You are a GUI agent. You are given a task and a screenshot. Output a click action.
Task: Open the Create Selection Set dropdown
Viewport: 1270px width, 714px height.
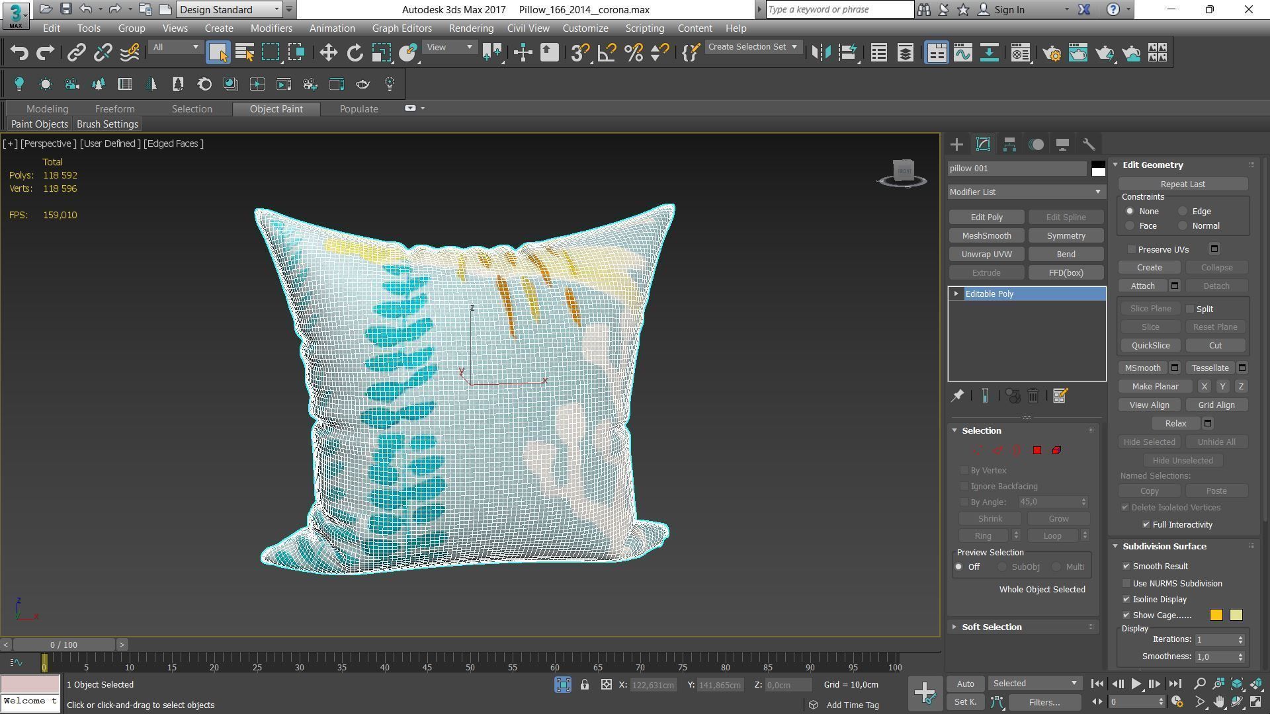pos(753,47)
